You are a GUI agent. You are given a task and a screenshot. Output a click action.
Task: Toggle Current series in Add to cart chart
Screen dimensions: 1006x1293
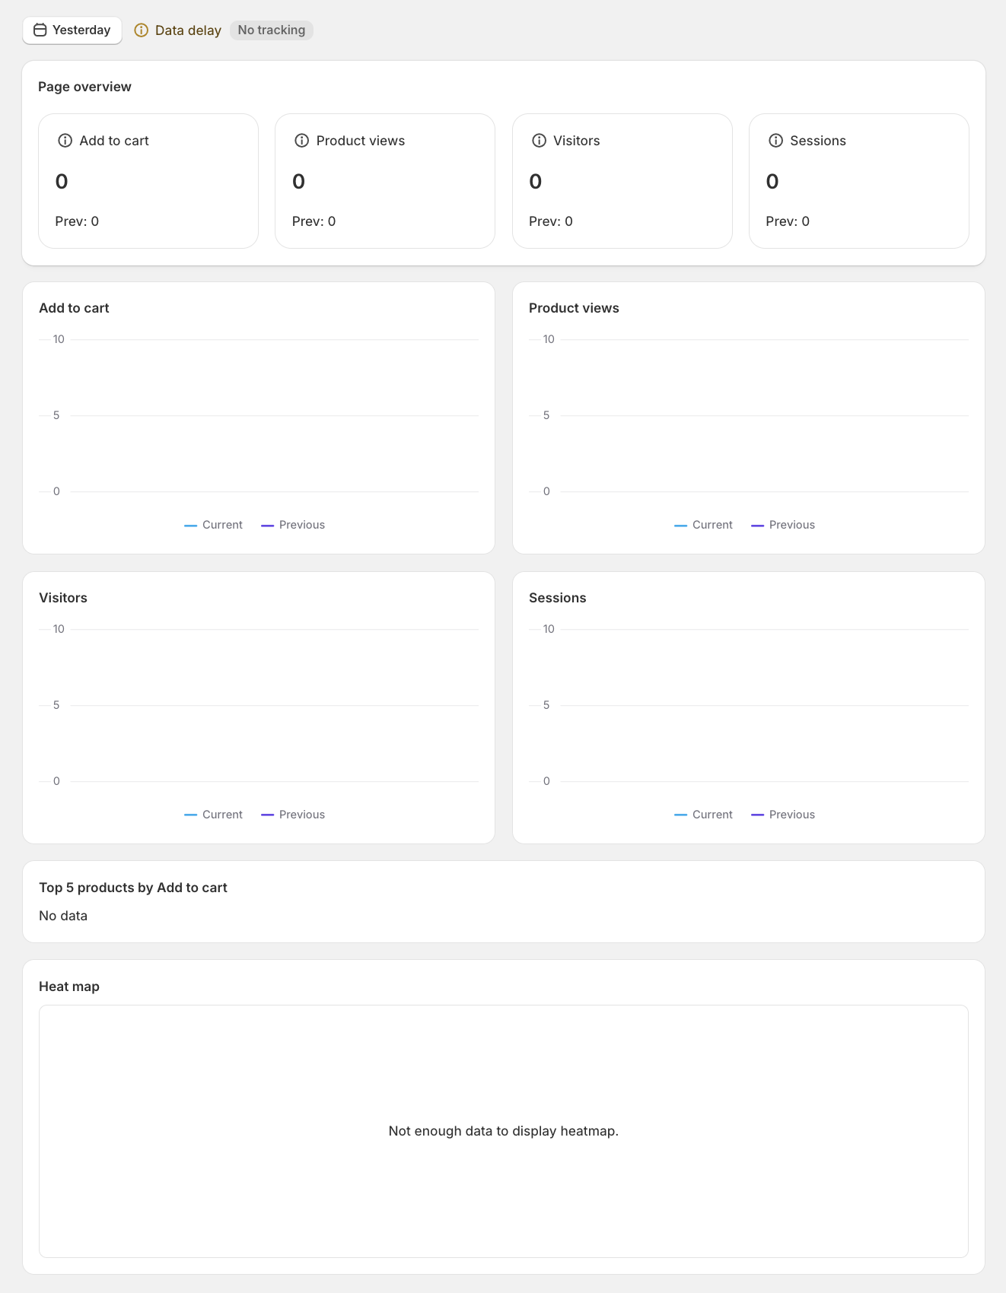click(x=214, y=525)
